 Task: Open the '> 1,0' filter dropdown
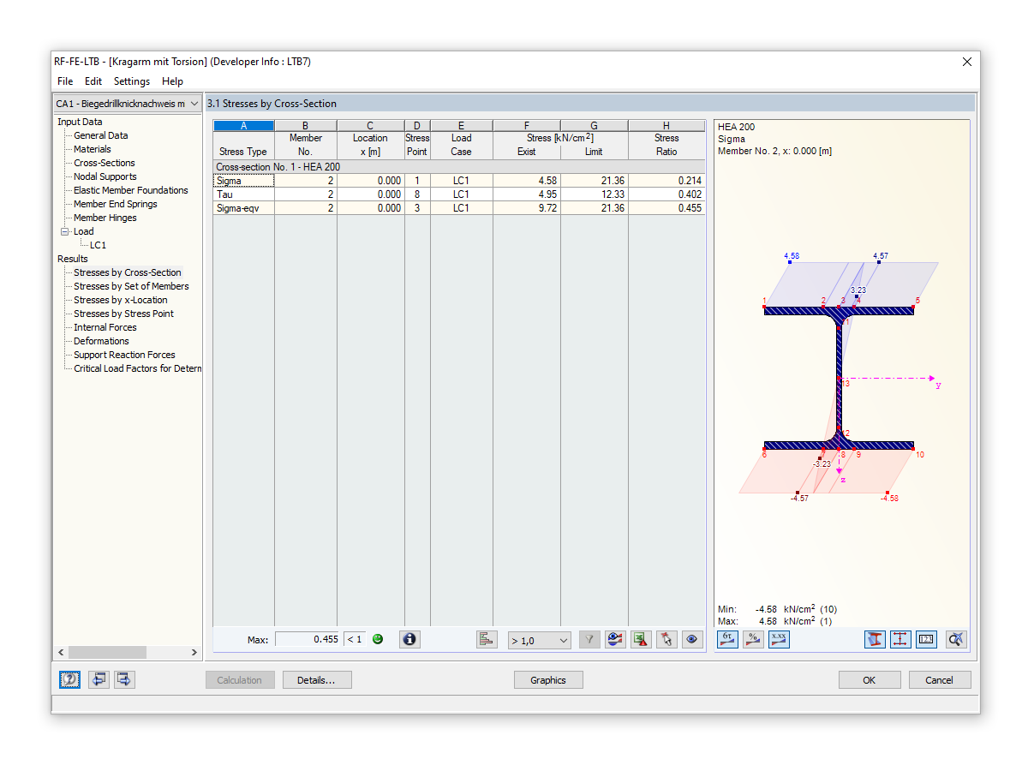[x=539, y=641]
